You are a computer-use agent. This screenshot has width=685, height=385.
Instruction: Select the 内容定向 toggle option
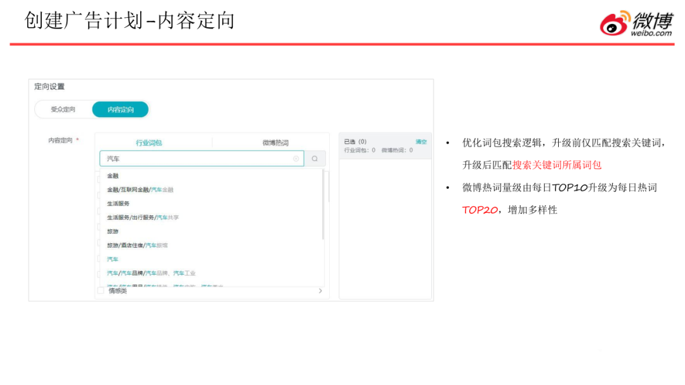coord(121,110)
